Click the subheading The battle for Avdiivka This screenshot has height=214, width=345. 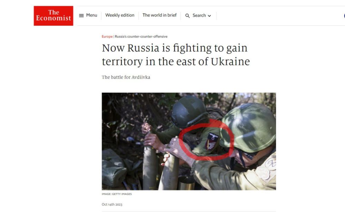pos(126,77)
